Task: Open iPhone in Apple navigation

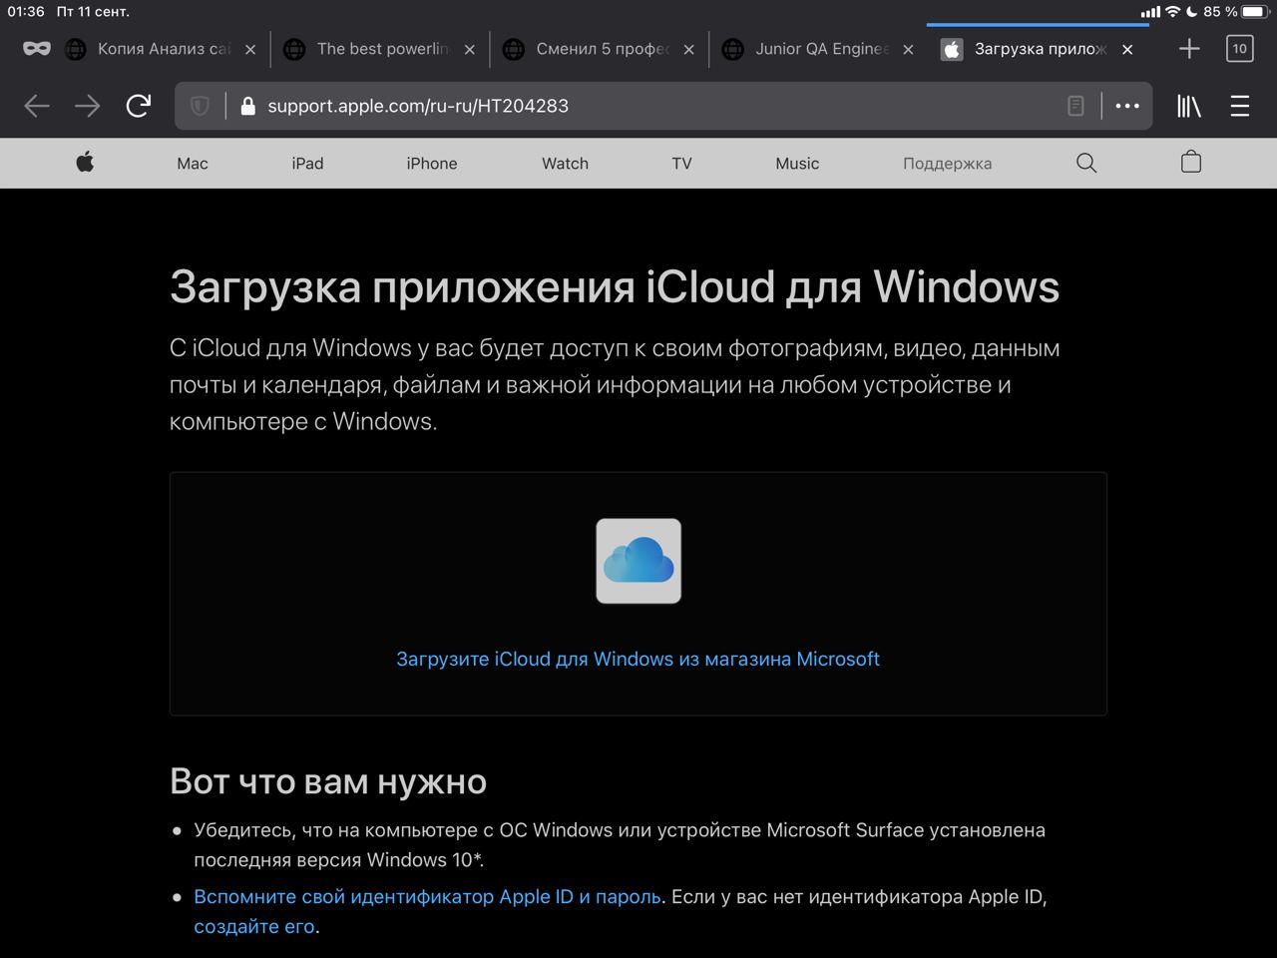Action: coord(432,164)
